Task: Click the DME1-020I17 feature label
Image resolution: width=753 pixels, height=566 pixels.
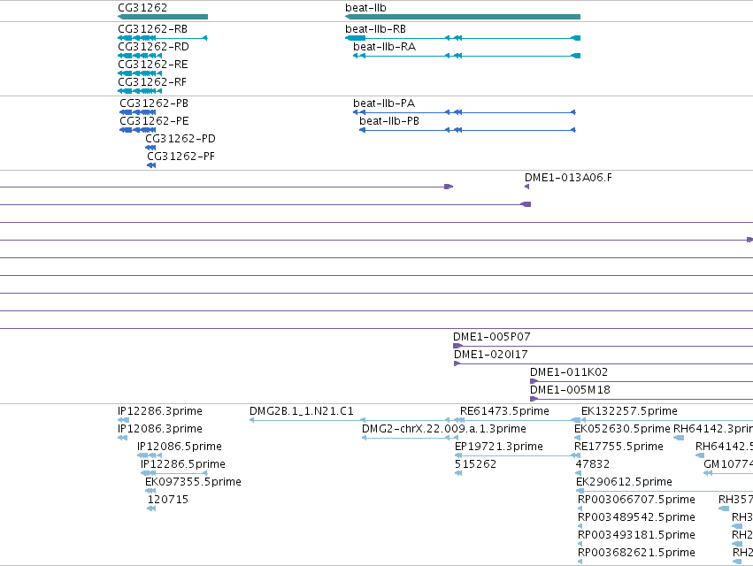Action: point(491,355)
